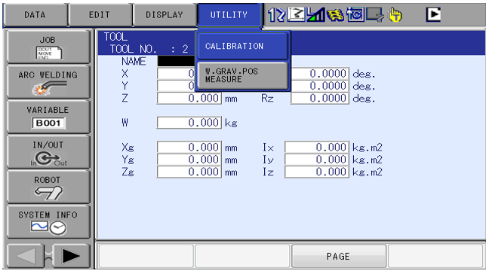
Task: Click the play arrow status icon
Action: 433,14
